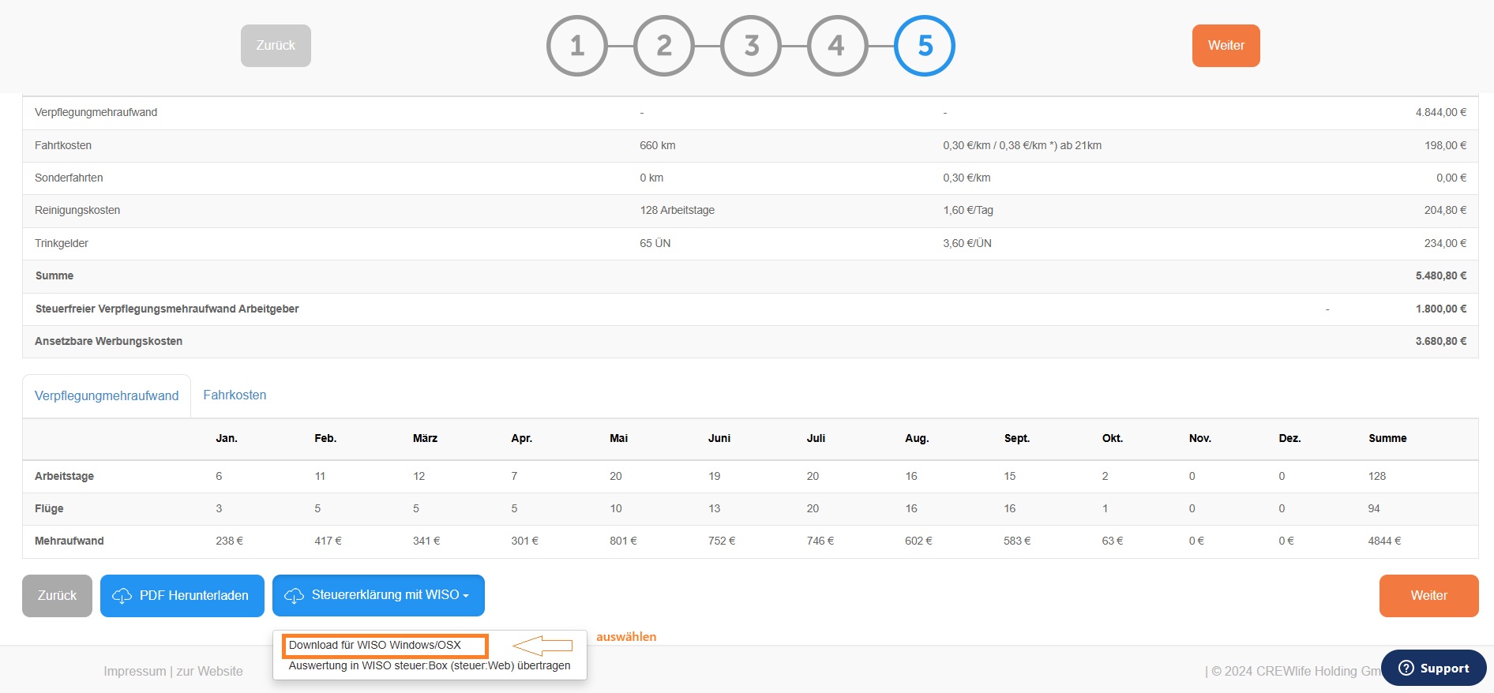Click the cloud icon on PDF Herunterladen

pyautogui.click(x=122, y=596)
